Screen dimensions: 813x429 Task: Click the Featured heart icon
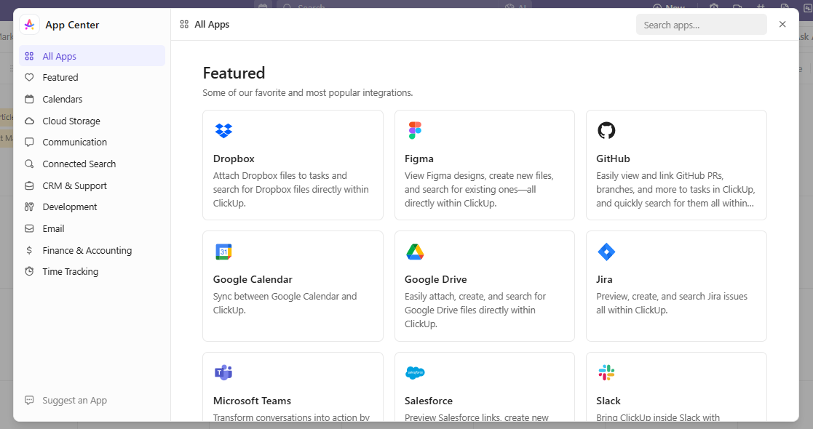pyautogui.click(x=29, y=77)
